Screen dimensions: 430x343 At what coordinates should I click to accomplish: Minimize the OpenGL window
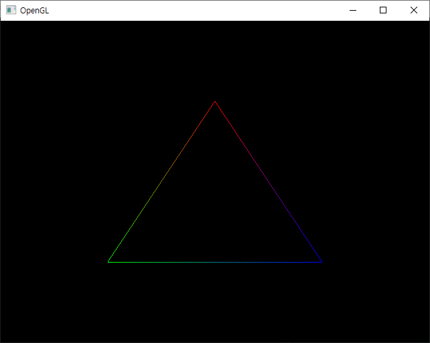pos(353,11)
